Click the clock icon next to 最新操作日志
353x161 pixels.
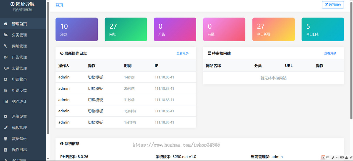coord(62,53)
